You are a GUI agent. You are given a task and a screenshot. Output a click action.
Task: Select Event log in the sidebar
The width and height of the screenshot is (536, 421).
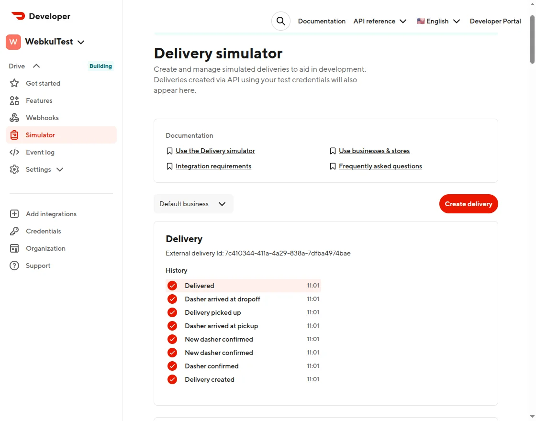(40, 153)
